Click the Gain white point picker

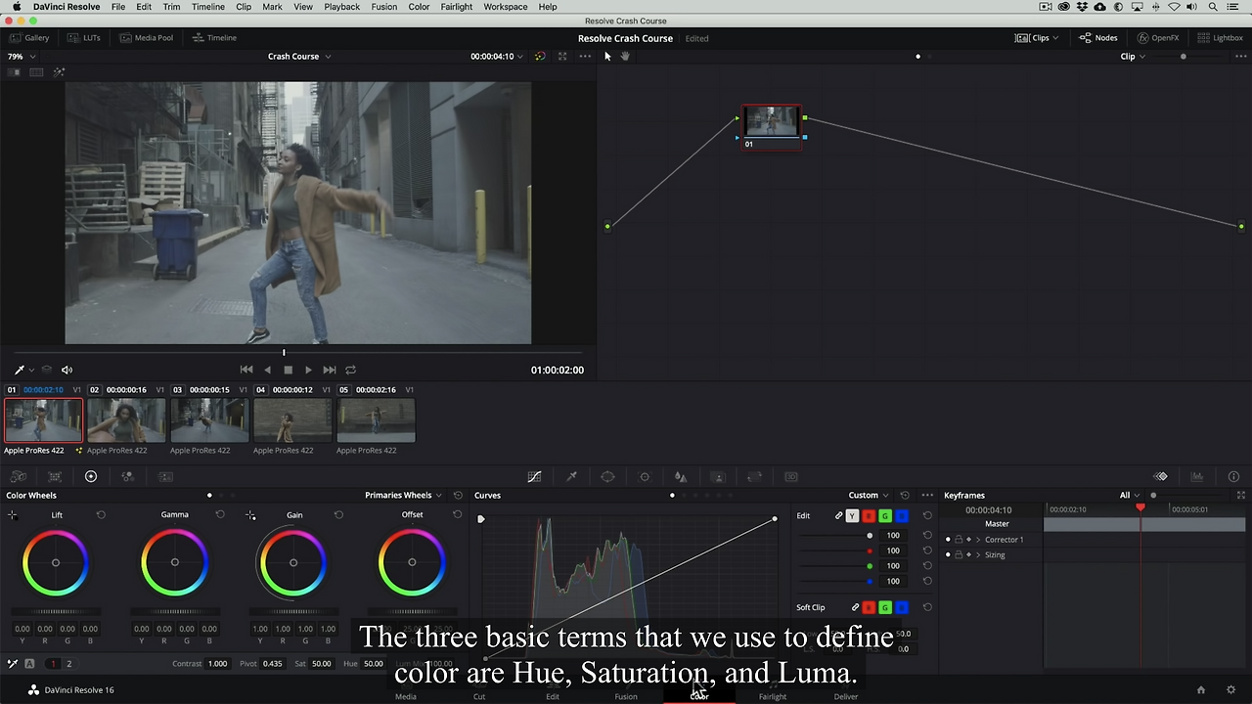pos(251,515)
